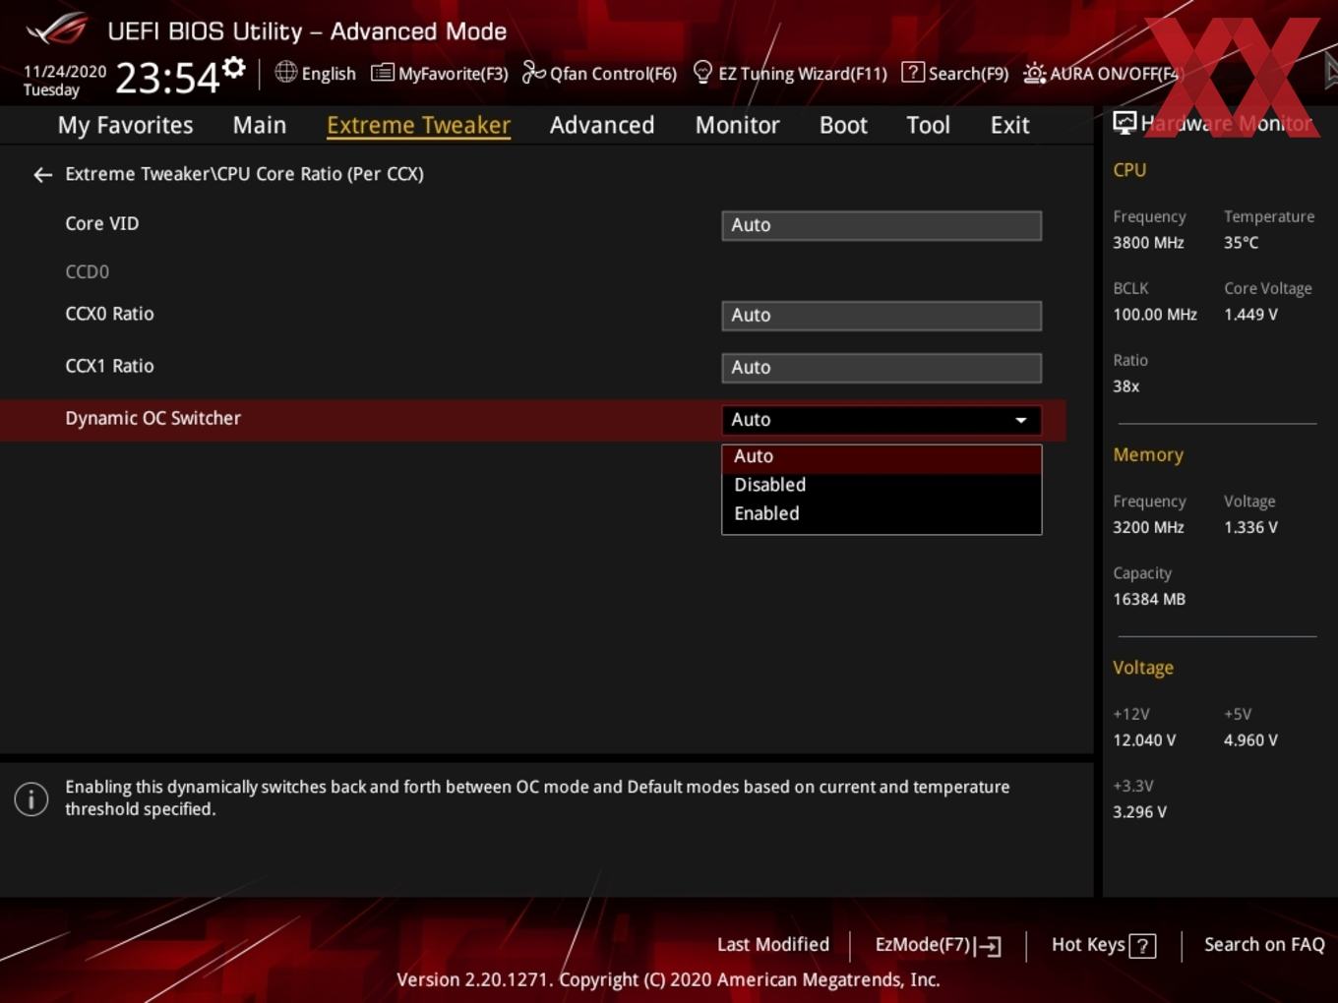Open MyFavorite(F3) list

[440, 73]
